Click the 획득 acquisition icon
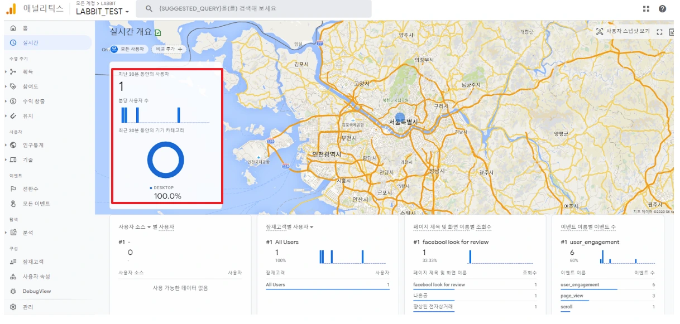Image resolution: width=680 pixels, height=324 pixels. click(13, 71)
